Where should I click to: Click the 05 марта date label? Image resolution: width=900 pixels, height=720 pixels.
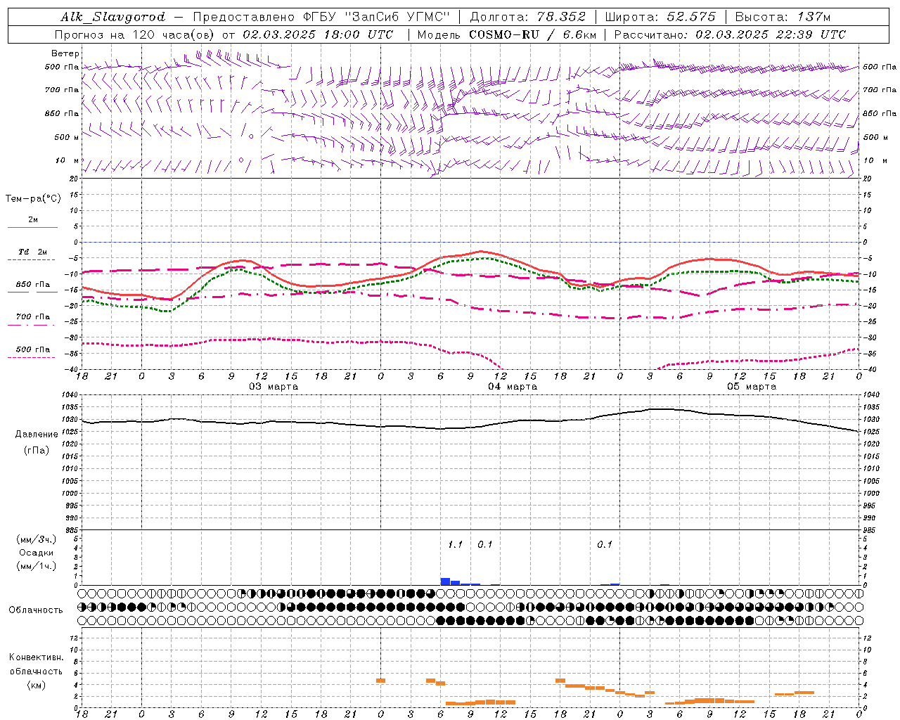pos(752,387)
